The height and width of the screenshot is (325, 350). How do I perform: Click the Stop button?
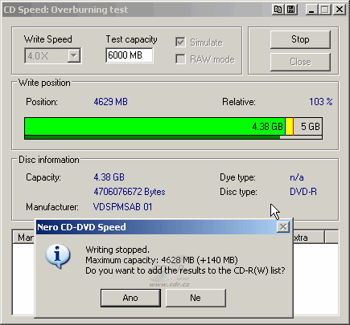point(300,39)
